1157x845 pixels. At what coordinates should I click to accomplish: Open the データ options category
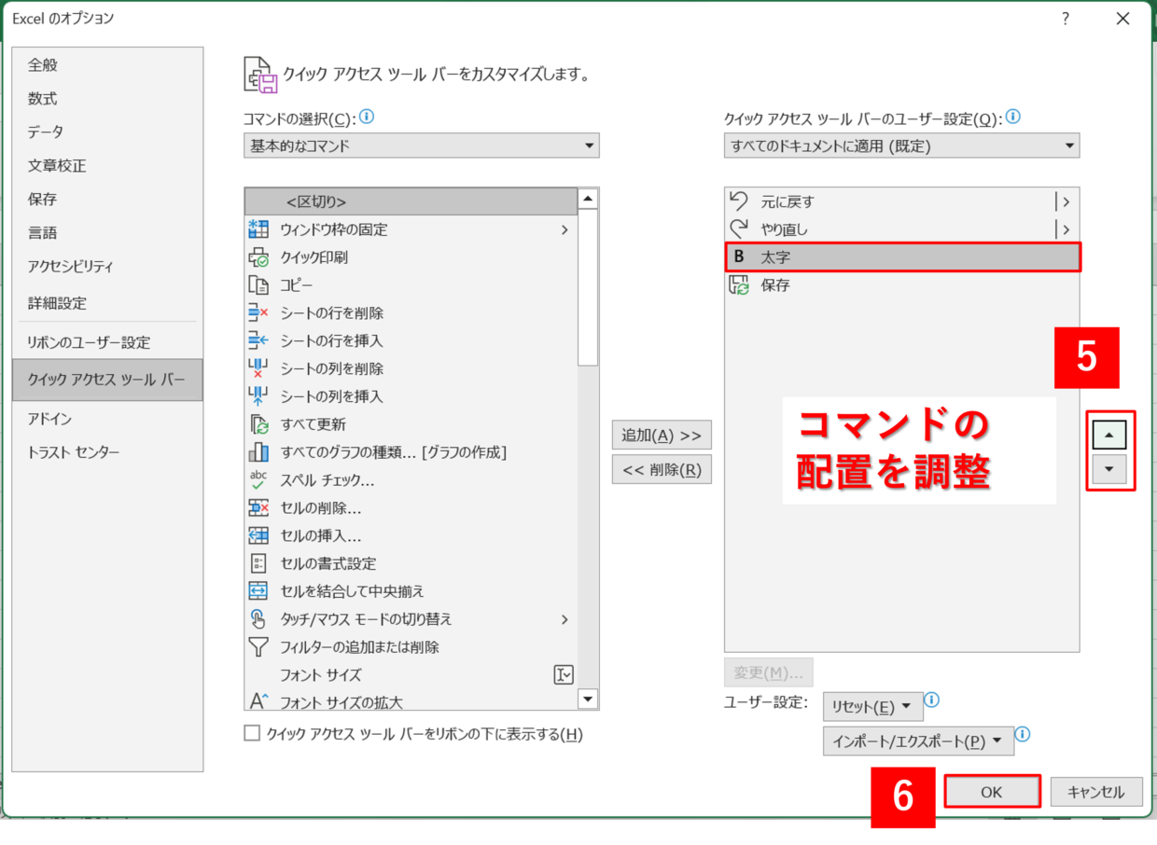coord(107,132)
